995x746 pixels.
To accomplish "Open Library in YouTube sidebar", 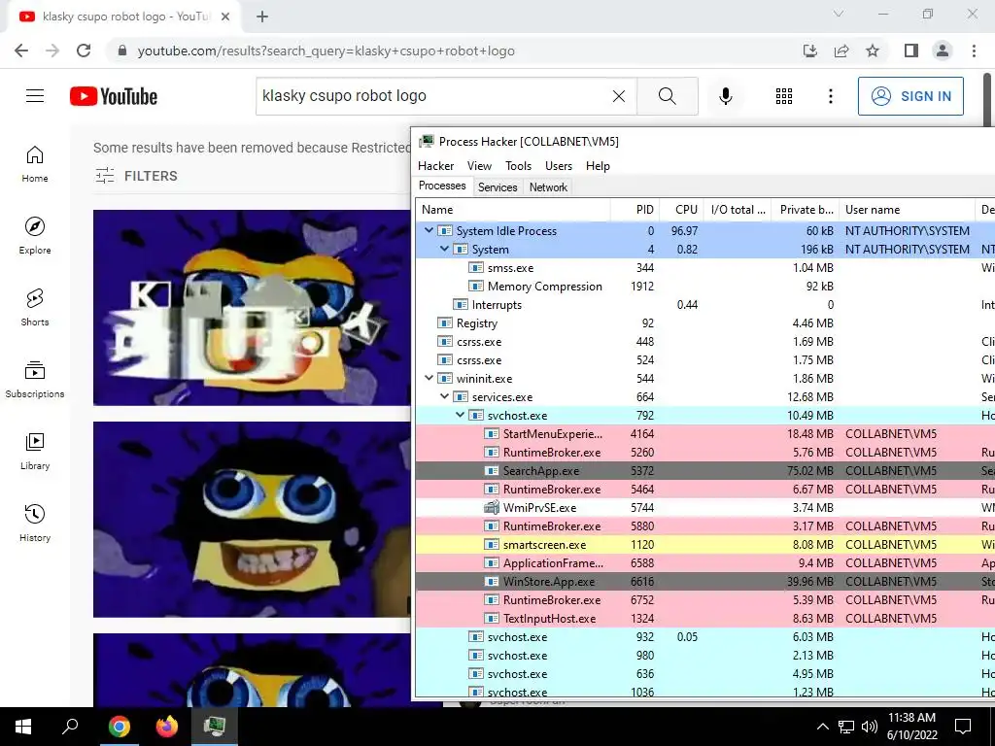I will pos(35,451).
